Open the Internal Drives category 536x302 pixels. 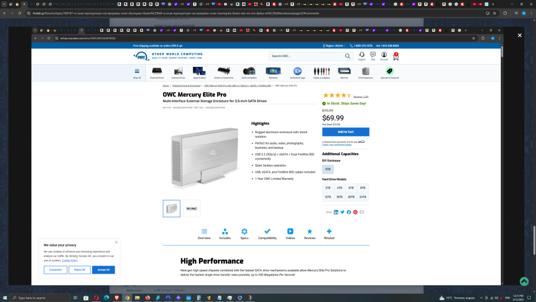pos(178,73)
